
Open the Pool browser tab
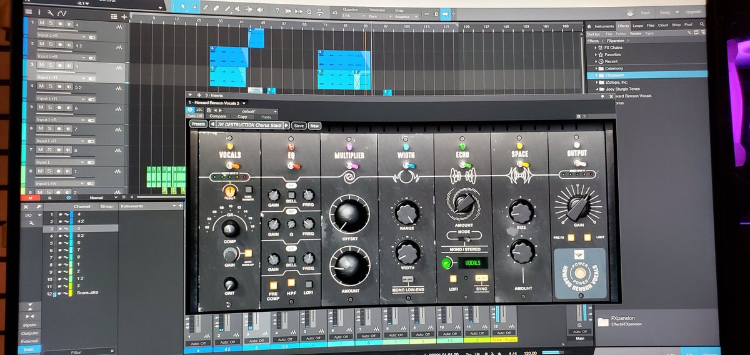(688, 26)
